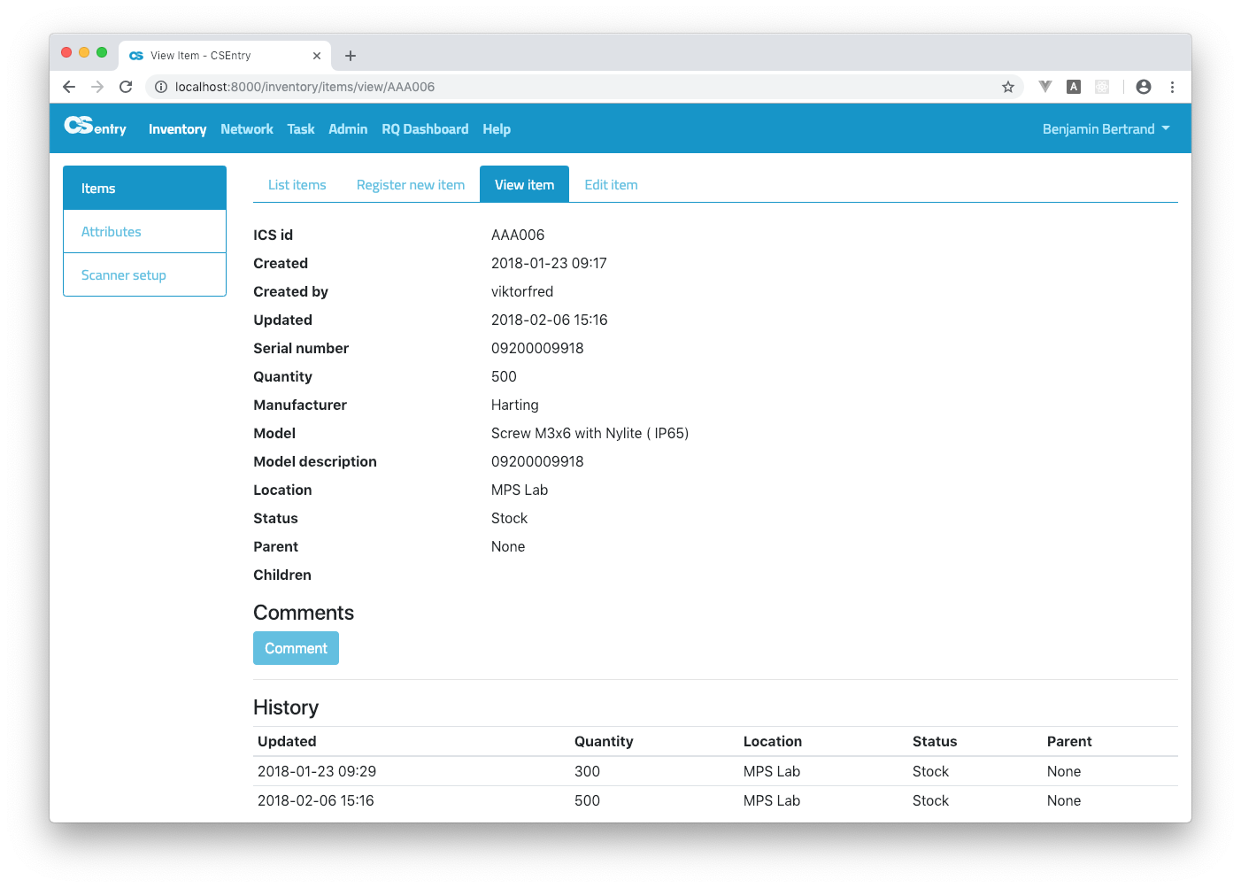Viewport: 1241px width, 888px height.
Task: Open the Chrome three-dot menu
Action: 1172,87
